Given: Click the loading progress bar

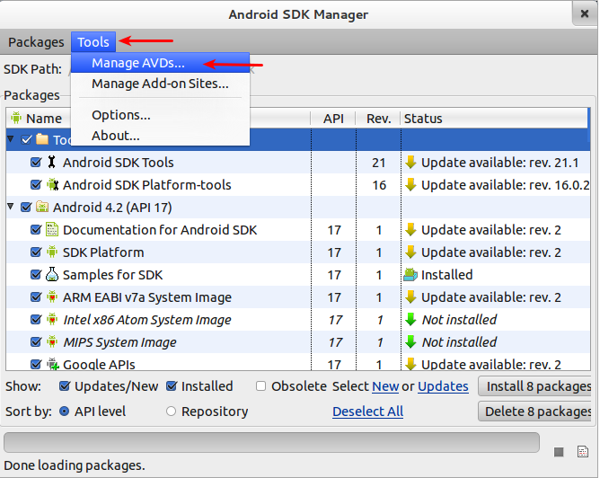Looking at the screenshot, I should [271, 442].
